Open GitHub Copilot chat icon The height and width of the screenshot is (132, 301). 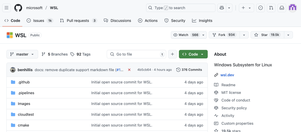click(x=222, y=8)
